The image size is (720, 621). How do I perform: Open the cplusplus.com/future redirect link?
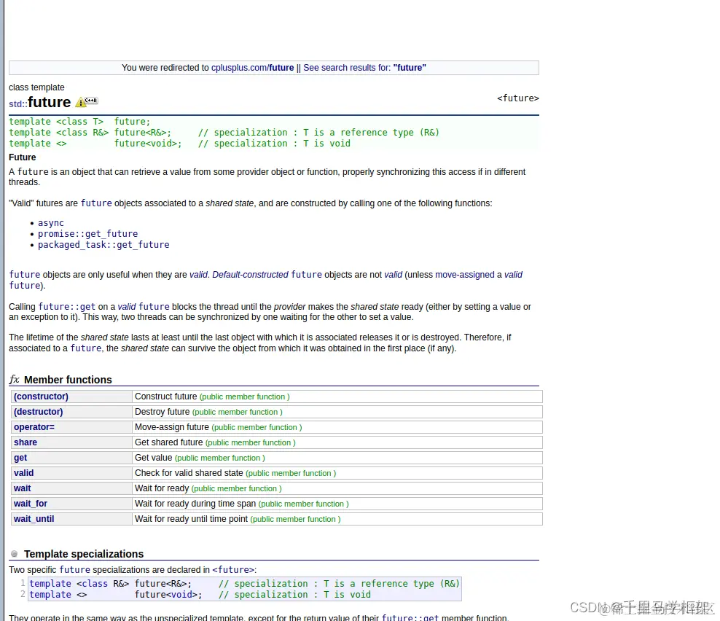(253, 68)
